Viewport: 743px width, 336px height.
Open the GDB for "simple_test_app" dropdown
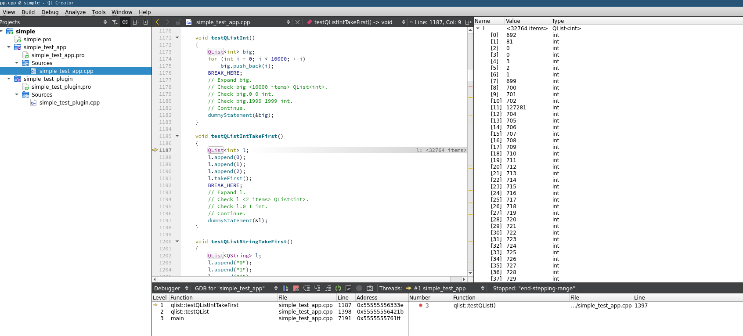coord(235,289)
